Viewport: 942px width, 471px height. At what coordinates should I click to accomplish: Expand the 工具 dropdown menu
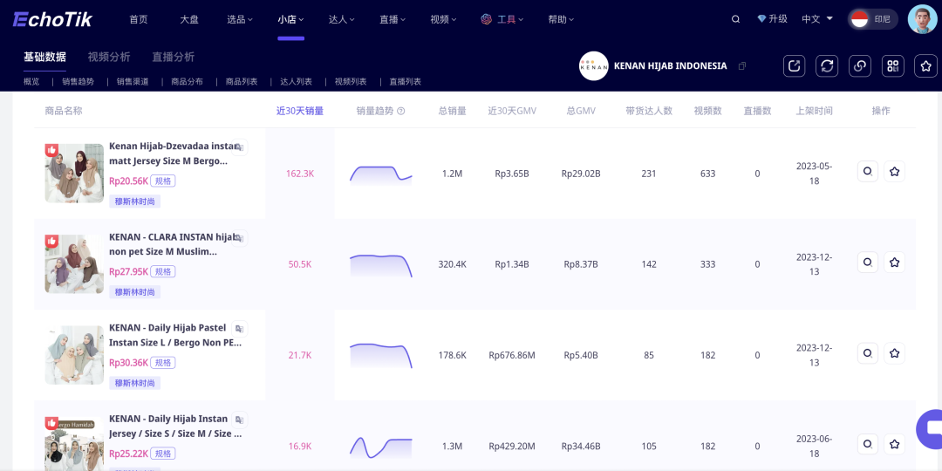502,19
